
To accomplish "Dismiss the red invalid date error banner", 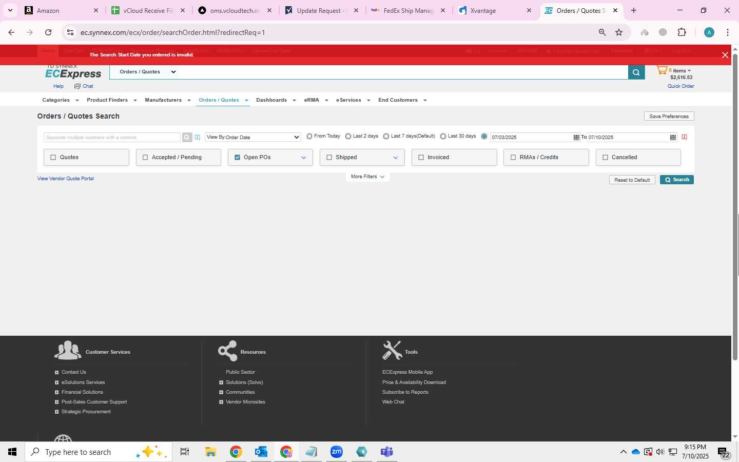I will pos(725,55).
